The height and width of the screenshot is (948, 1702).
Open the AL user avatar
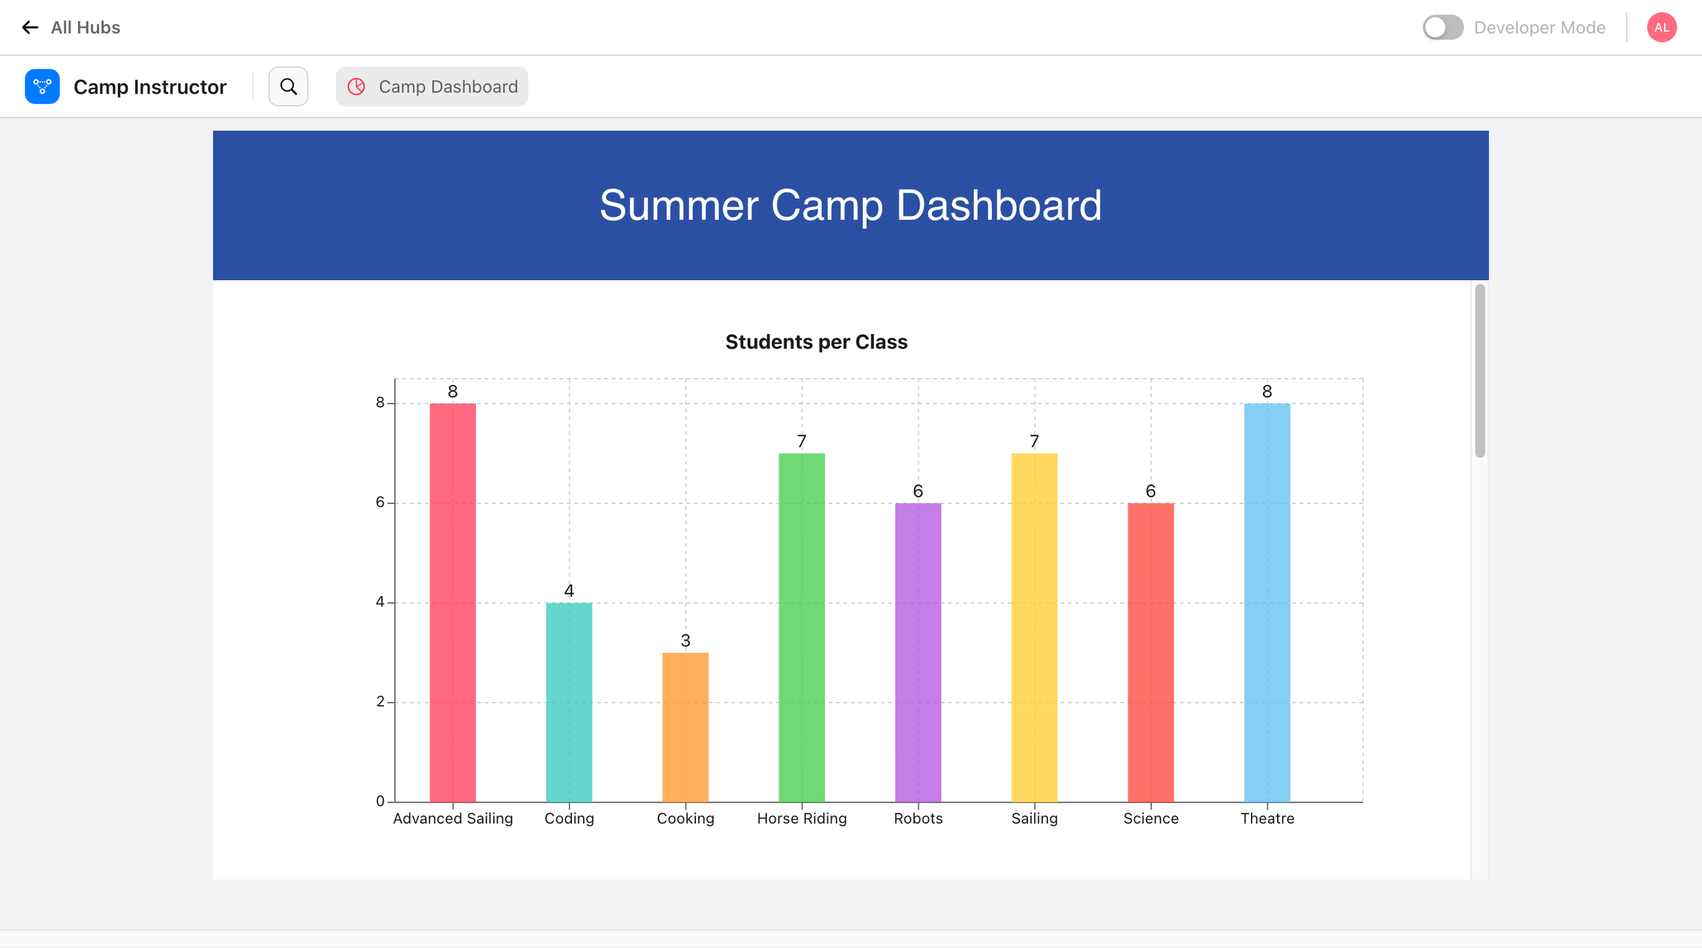click(1661, 27)
